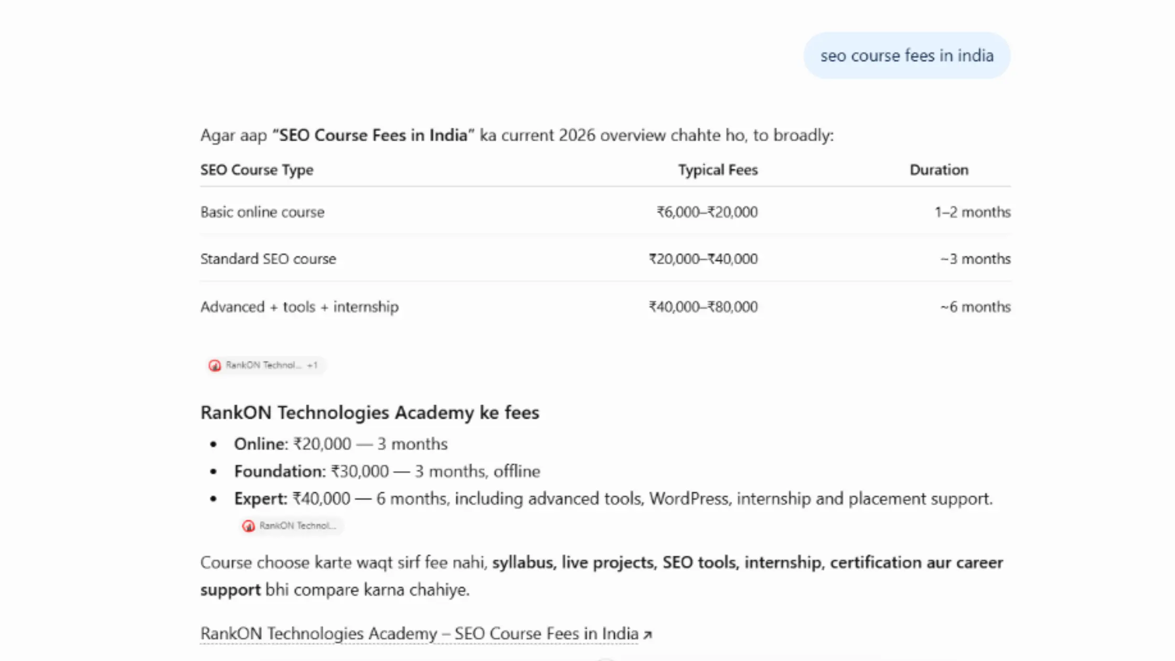Image resolution: width=1175 pixels, height=661 pixels.
Task: Select the 'seo course fees in india' message bubble
Action: tap(907, 56)
